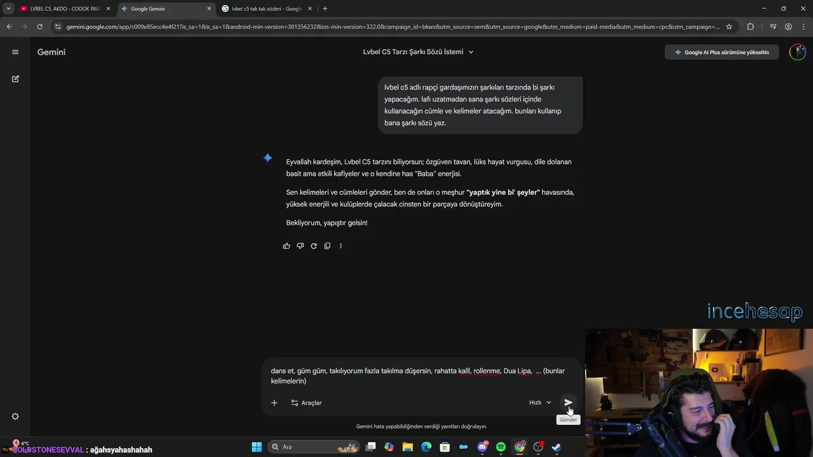Open more options for the response
The width and height of the screenshot is (813, 457).
point(340,246)
